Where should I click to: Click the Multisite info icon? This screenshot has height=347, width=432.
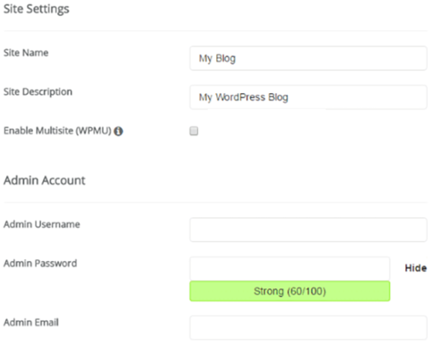118,131
